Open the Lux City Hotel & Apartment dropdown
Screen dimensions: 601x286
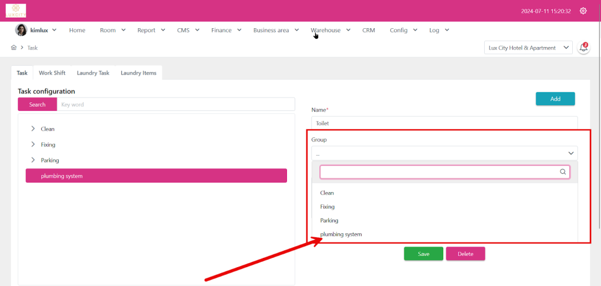(528, 48)
